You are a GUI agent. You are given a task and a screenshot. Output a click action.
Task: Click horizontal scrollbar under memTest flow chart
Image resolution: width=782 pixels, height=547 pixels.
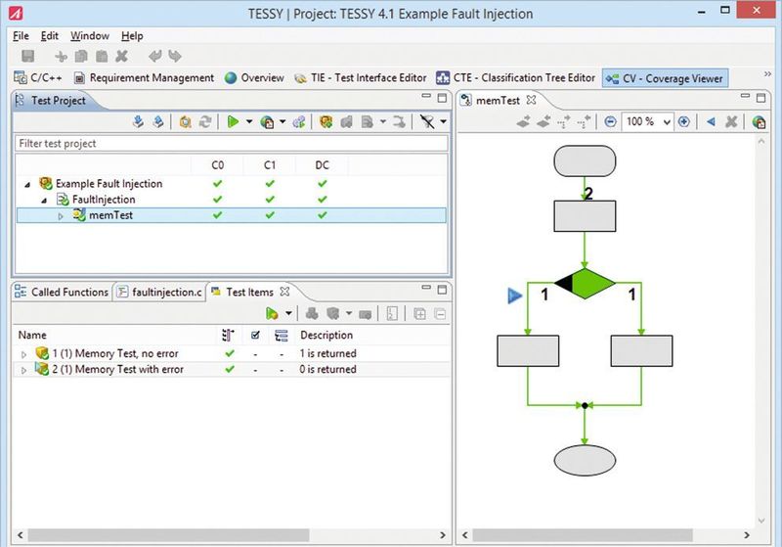tap(582, 535)
